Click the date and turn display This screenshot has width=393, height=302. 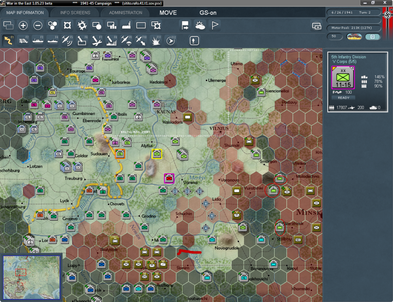point(353,12)
